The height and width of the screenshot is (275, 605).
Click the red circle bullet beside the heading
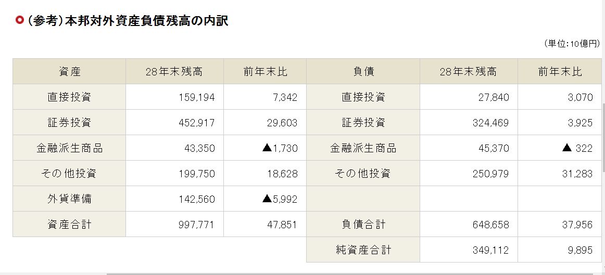click(x=20, y=21)
